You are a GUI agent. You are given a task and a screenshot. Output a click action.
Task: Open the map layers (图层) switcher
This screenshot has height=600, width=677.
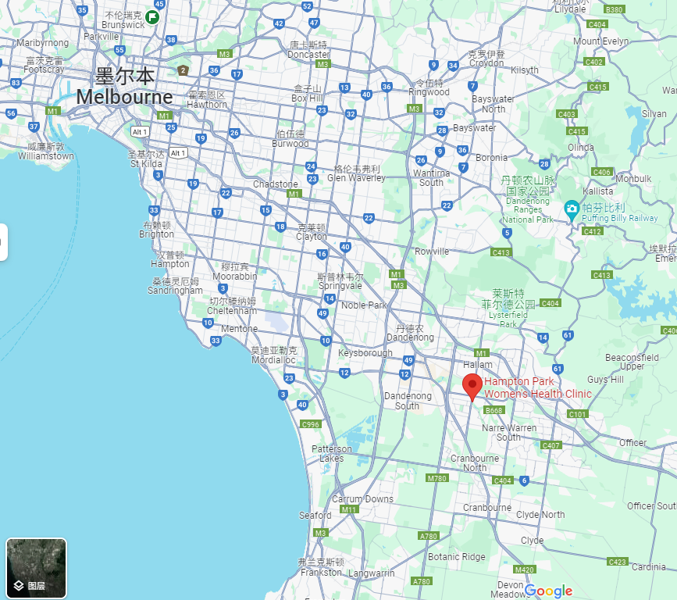pyautogui.click(x=36, y=568)
